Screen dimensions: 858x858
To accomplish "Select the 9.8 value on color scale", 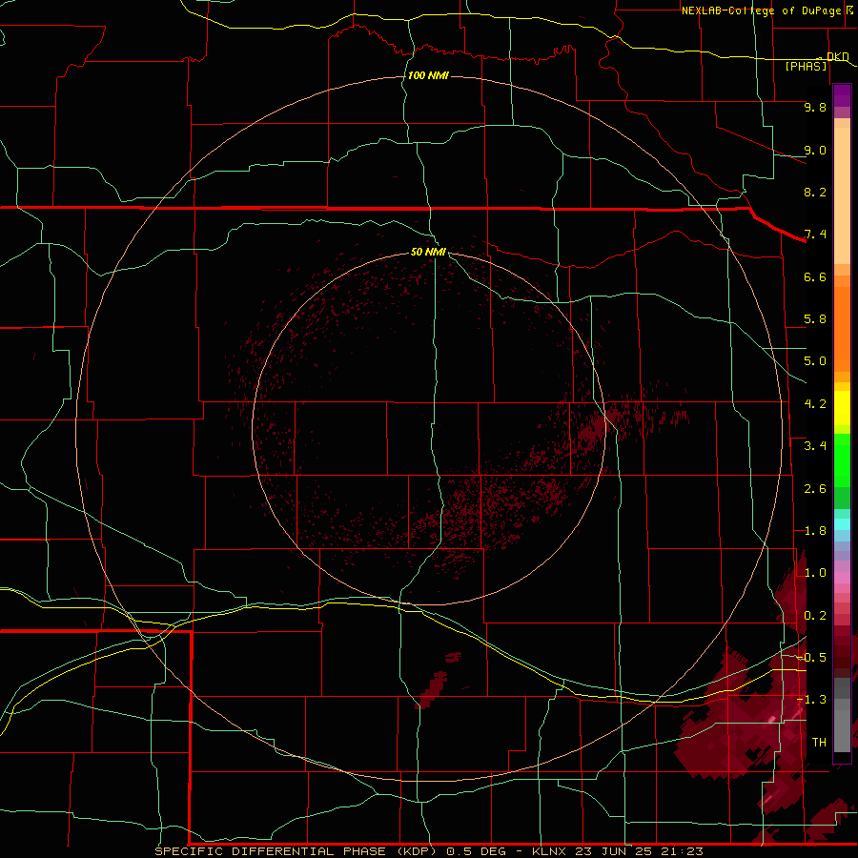I will [x=815, y=107].
